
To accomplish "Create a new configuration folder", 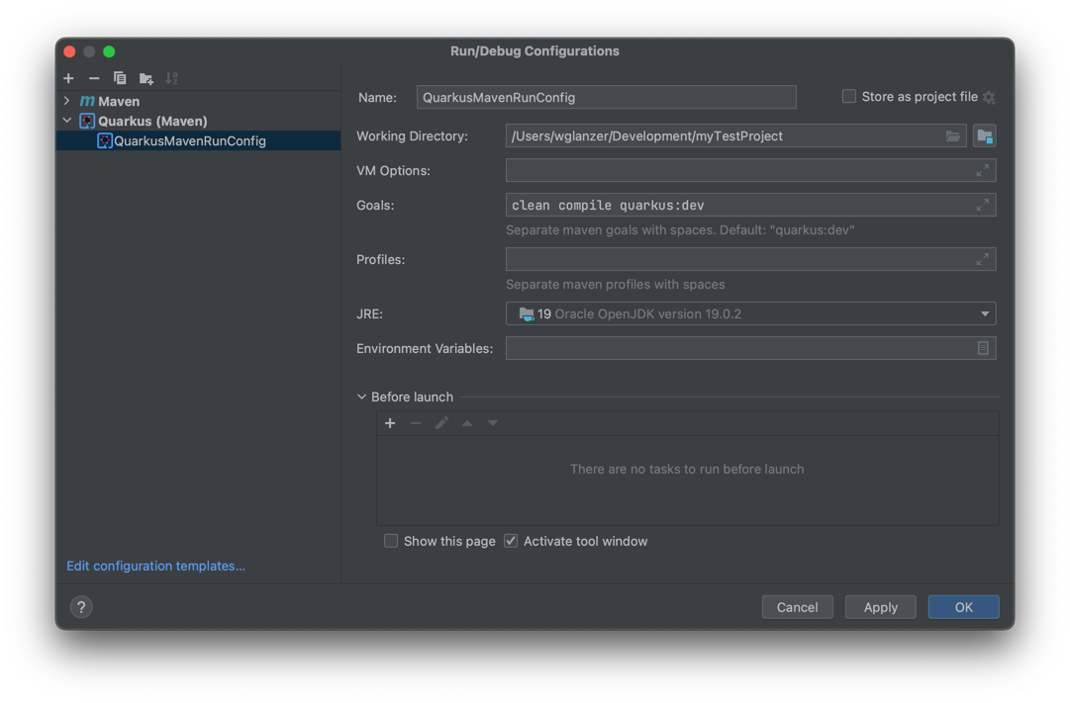I will [146, 78].
